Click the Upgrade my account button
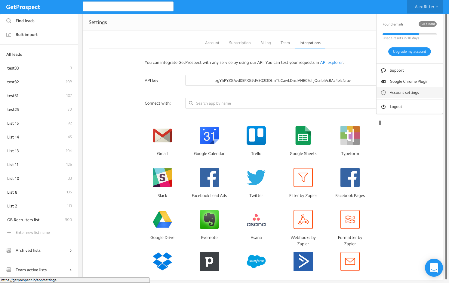 pyautogui.click(x=410, y=52)
